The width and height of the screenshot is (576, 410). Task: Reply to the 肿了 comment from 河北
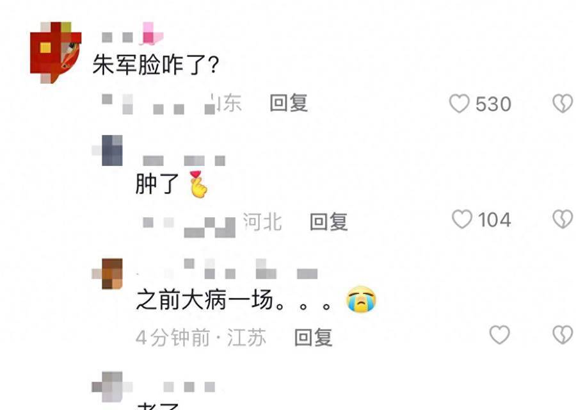point(329,222)
